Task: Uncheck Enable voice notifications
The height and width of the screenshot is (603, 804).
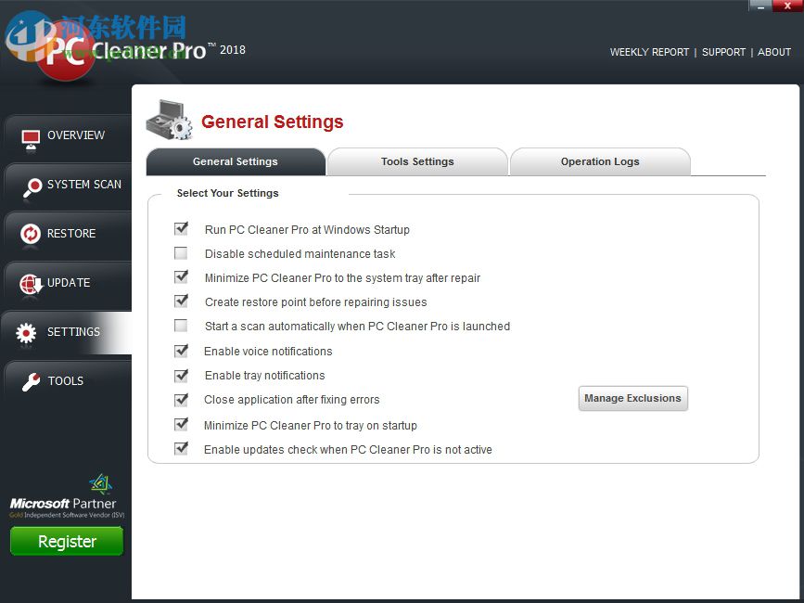Action: pos(181,351)
